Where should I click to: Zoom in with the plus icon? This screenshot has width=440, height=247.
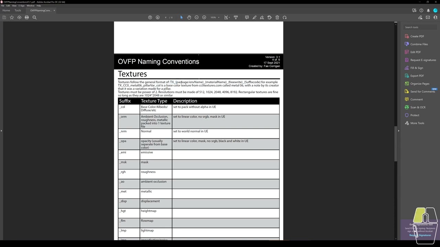[x=204, y=17]
